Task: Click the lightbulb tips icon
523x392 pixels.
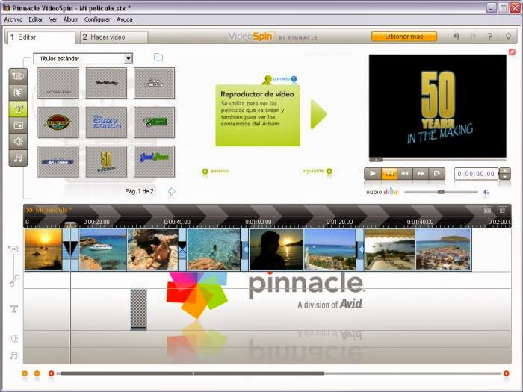Action: pos(508,37)
